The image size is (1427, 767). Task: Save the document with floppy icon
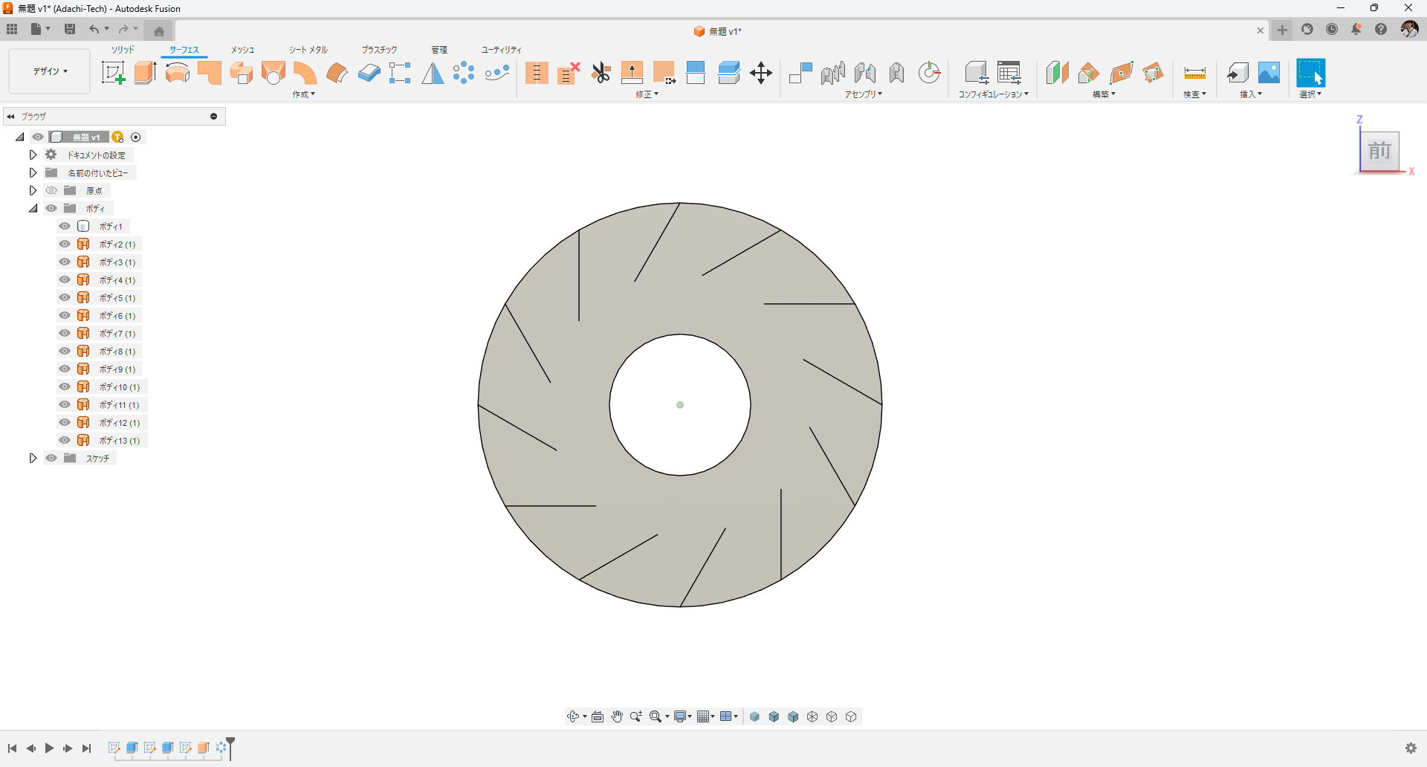70,29
